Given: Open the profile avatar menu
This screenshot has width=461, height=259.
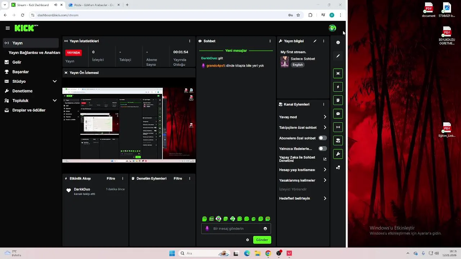Looking at the screenshot, I should pyautogui.click(x=332, y=28).
